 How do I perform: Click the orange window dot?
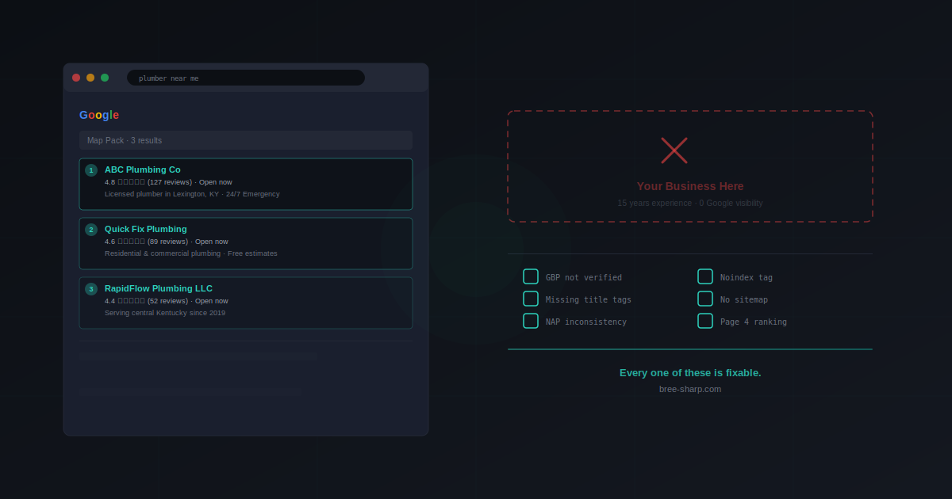90,78
